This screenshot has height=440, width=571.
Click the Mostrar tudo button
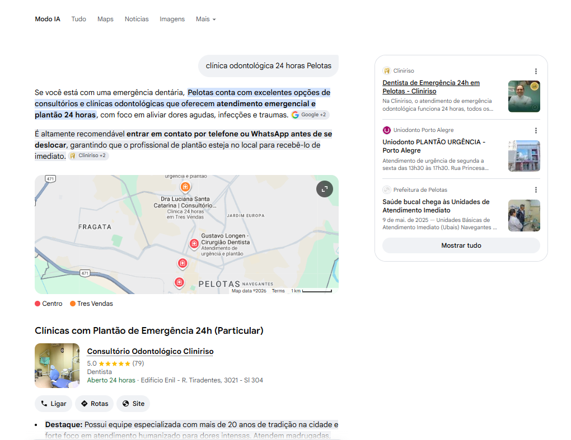point(461,245)
